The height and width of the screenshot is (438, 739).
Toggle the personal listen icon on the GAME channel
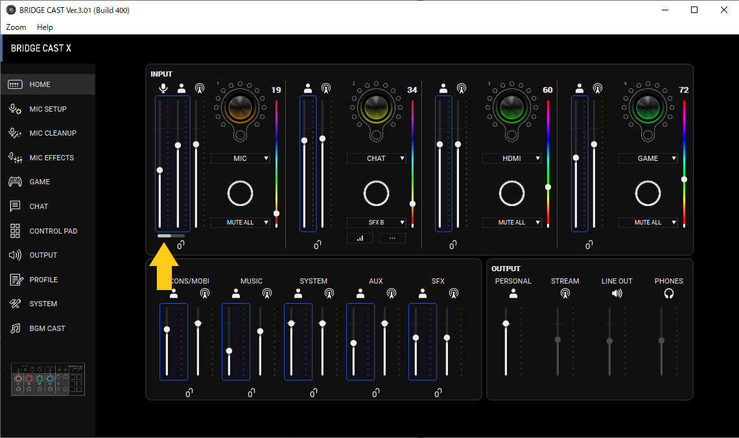tap(579, 88)
